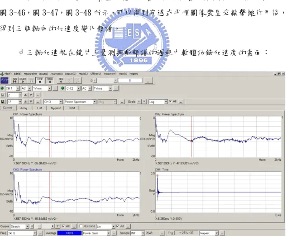Open the CH 2 channel dropdown
The height and width of the screenshot is (236, 287).
(x=78, y=88)
